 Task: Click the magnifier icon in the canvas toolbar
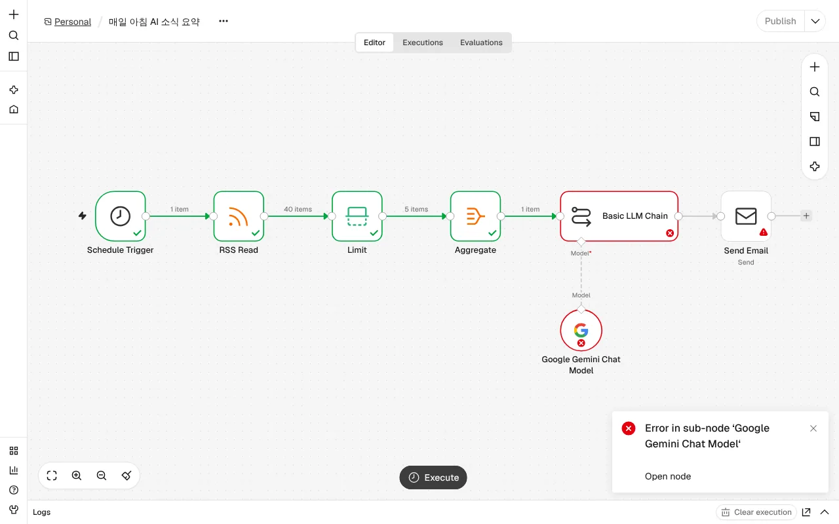point(815,92)
